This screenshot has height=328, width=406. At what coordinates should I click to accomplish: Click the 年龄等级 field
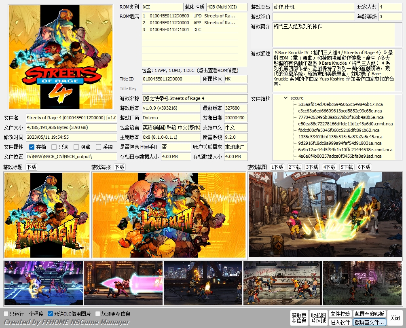point(390,17)
